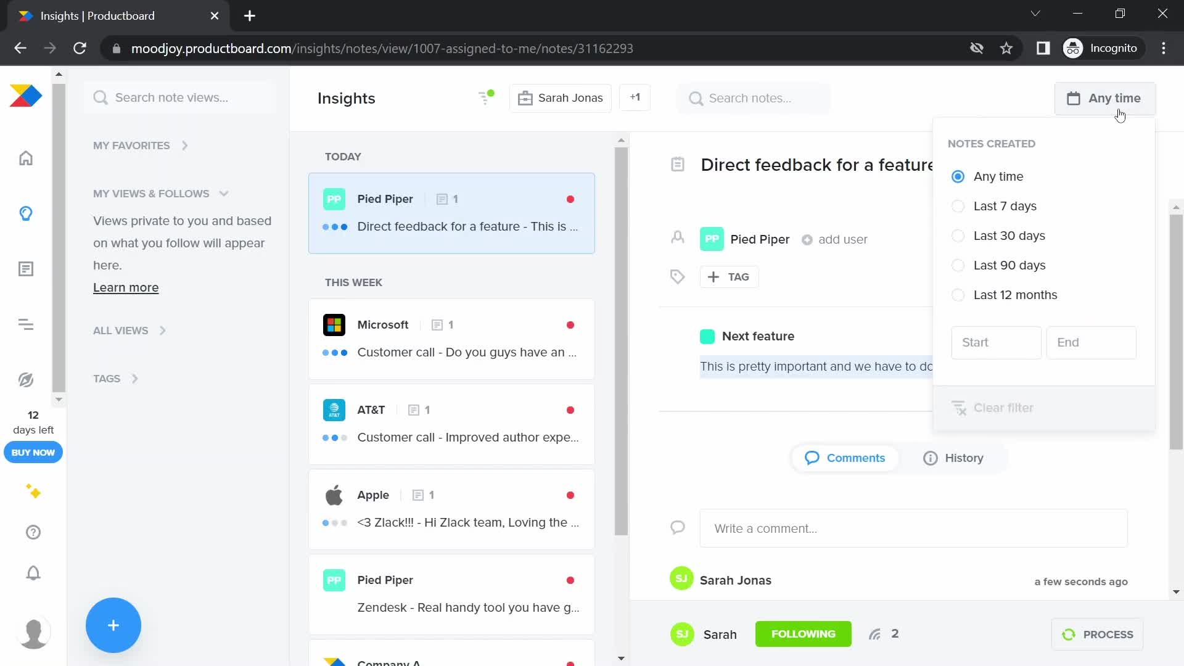Image resolution: width=1184 pixels, height=666 pixels.
Task: Open the Roadmap lines icon in sidebar
Action: point(26,324)
